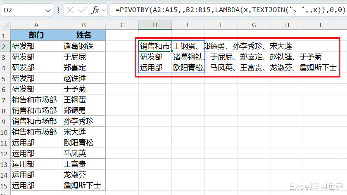Click the 姓名 header cell

coord(84,35)
